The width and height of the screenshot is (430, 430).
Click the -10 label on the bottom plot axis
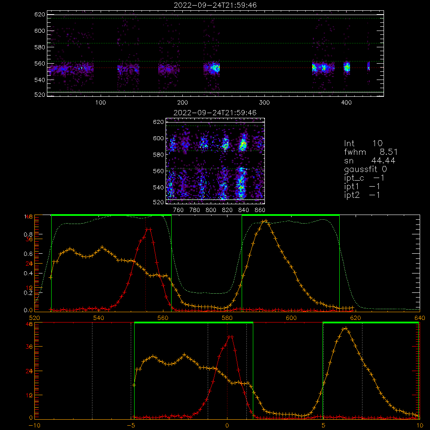(34, 426)
